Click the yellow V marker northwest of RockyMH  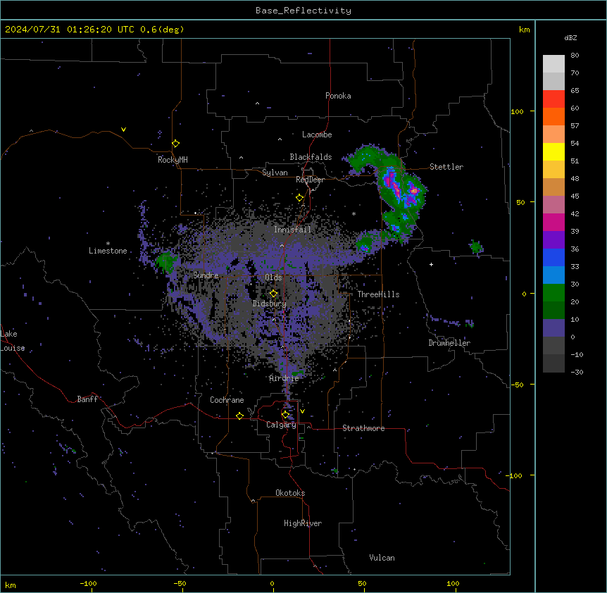(x=123, y=130)
